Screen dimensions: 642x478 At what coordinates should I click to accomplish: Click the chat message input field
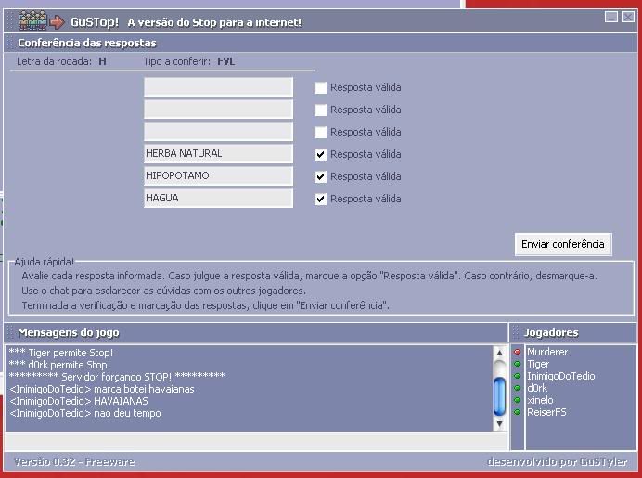(256, 442)
